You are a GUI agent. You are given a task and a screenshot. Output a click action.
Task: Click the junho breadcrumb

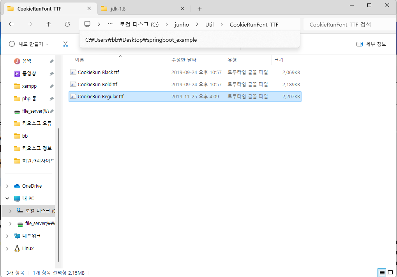182,25
